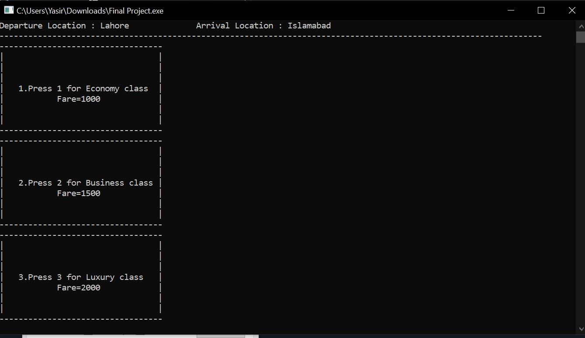Close the Final Project console window

pos(572,10)
